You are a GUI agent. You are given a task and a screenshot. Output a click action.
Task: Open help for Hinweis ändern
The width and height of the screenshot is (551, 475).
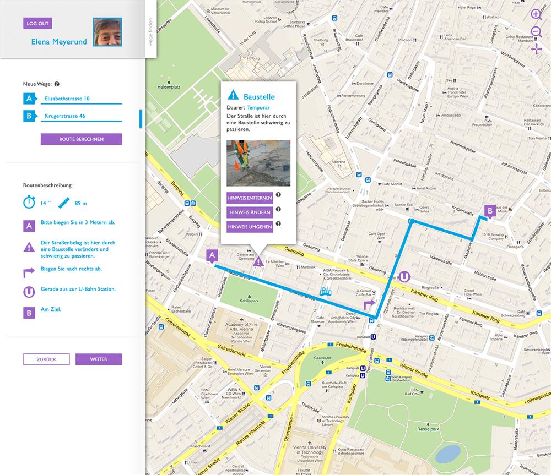point(278,209)
